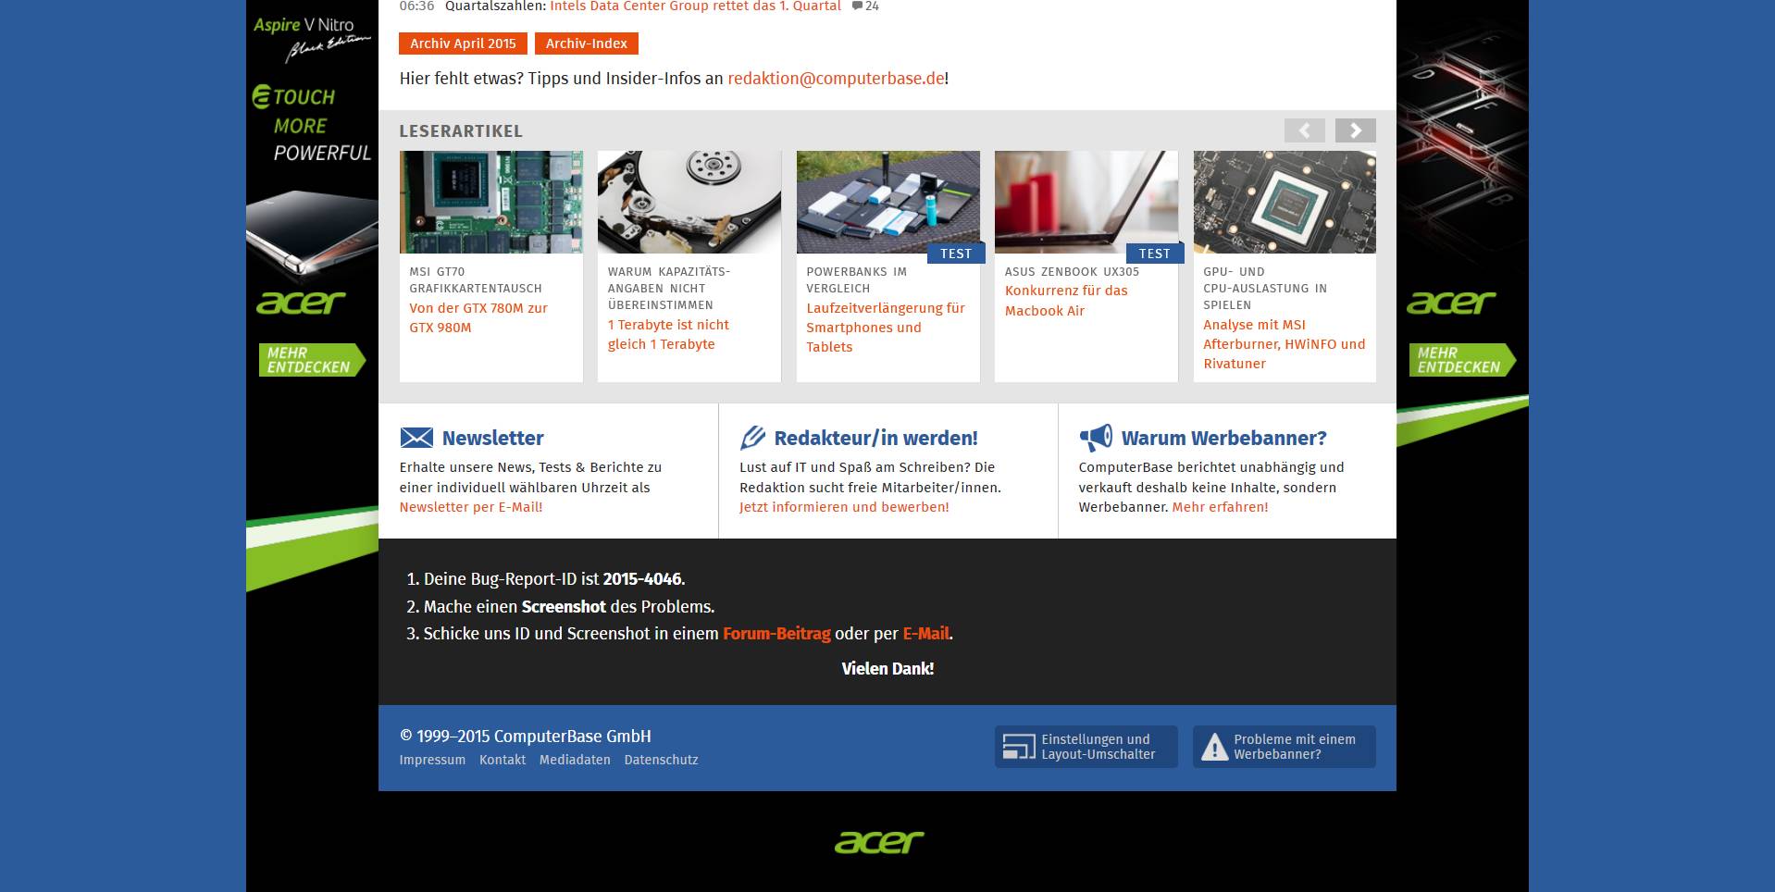Open Kontakt in footer
This screenshot has width=1775, height=892.
(503, 760)
